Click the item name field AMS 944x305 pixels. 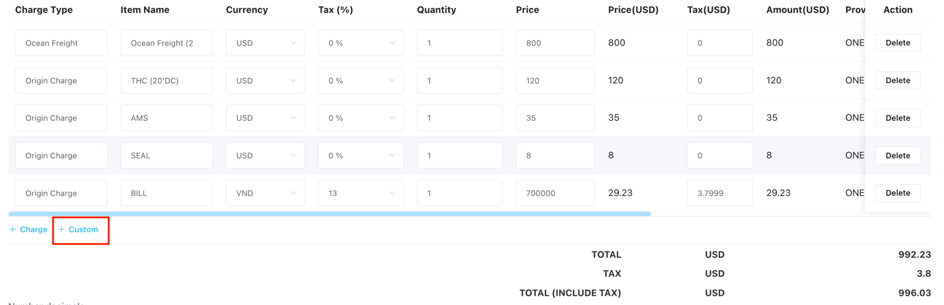[166, 118]
